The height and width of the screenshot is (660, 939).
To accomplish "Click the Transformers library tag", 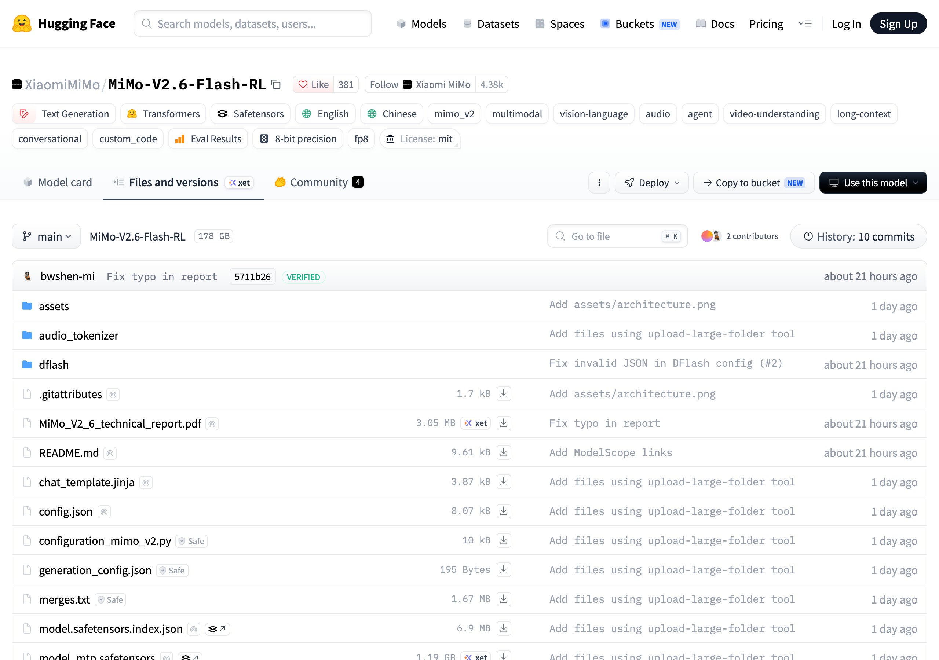I will tap(163, 114).
